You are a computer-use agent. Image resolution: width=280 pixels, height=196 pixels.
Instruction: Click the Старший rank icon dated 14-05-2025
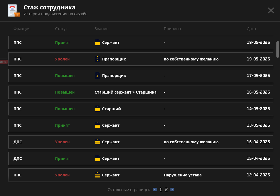(97, 109)
